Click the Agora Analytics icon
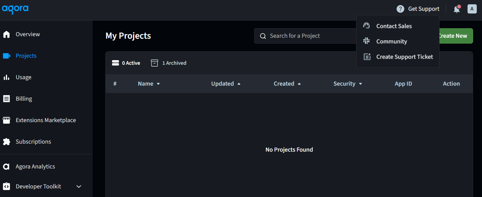This screenshot has height=197, width=482. (x=6, y=167)
